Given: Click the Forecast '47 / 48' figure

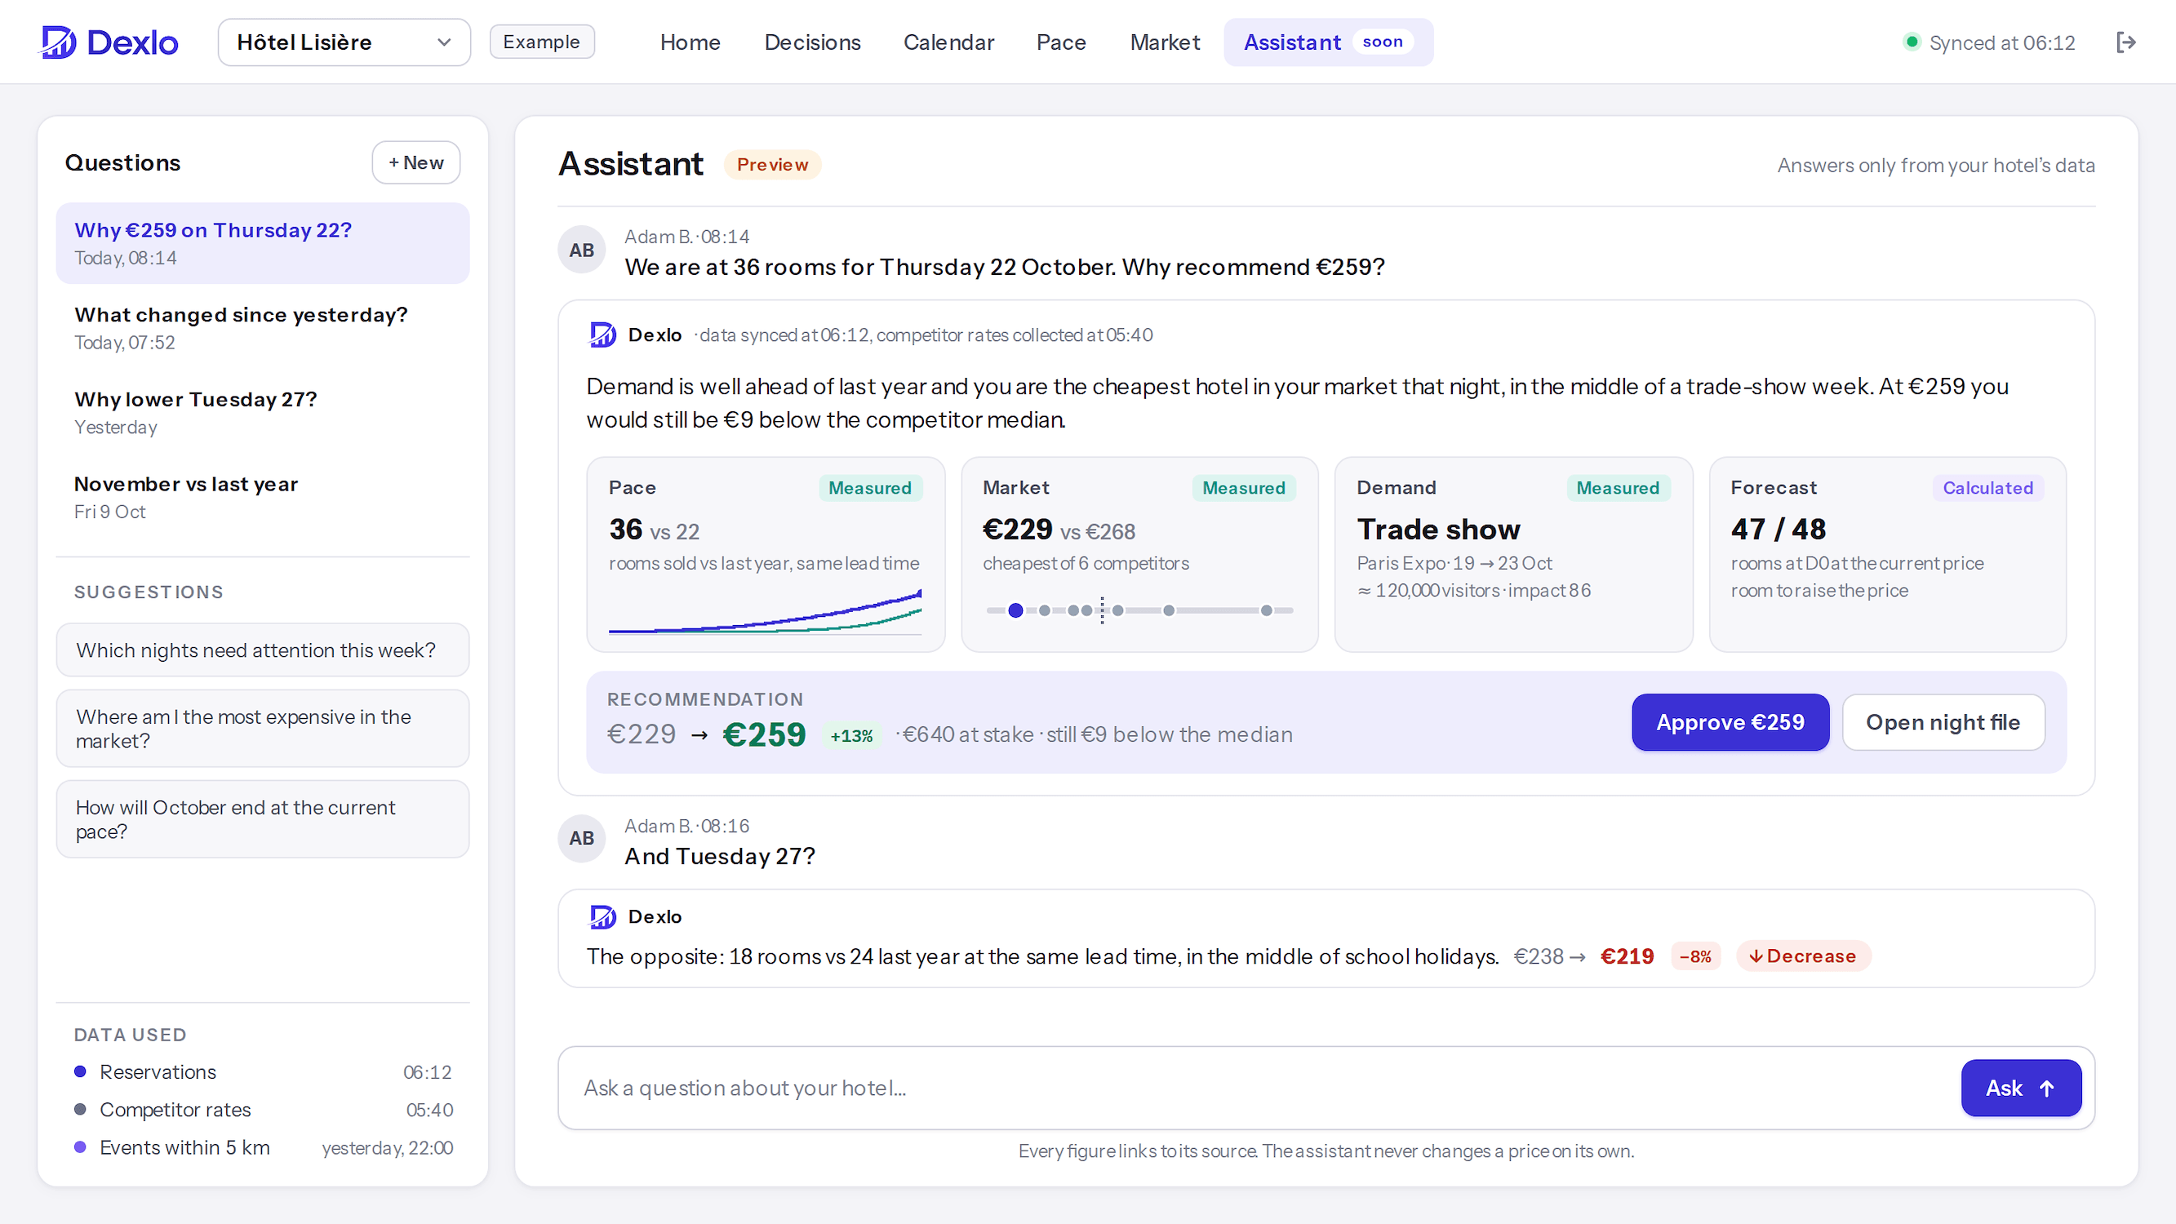Looking at the screenshot, I should coord(1779,529).
